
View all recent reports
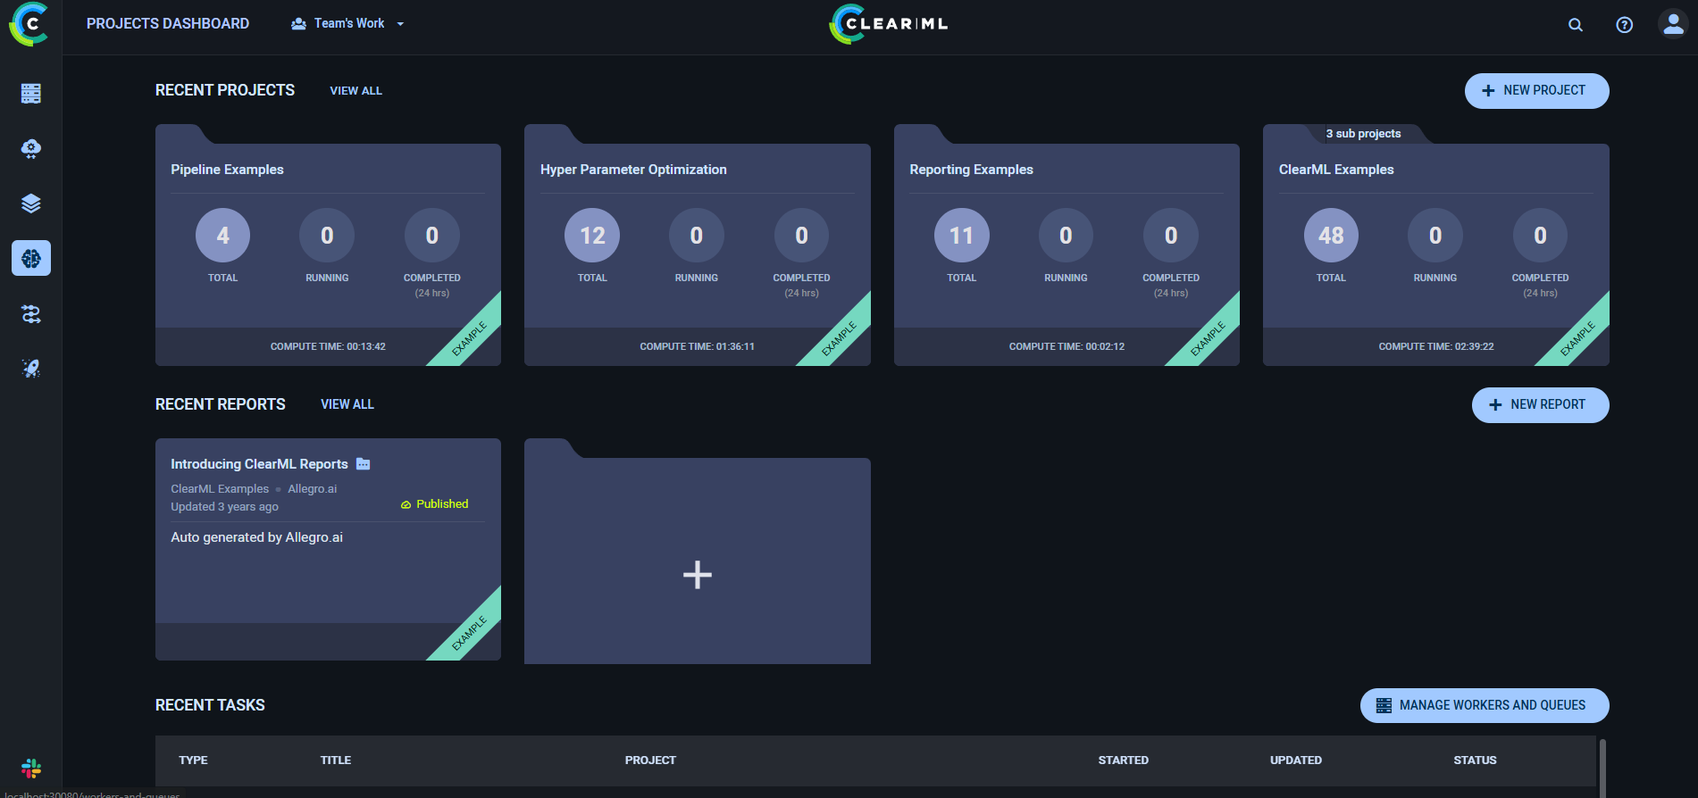347,404
